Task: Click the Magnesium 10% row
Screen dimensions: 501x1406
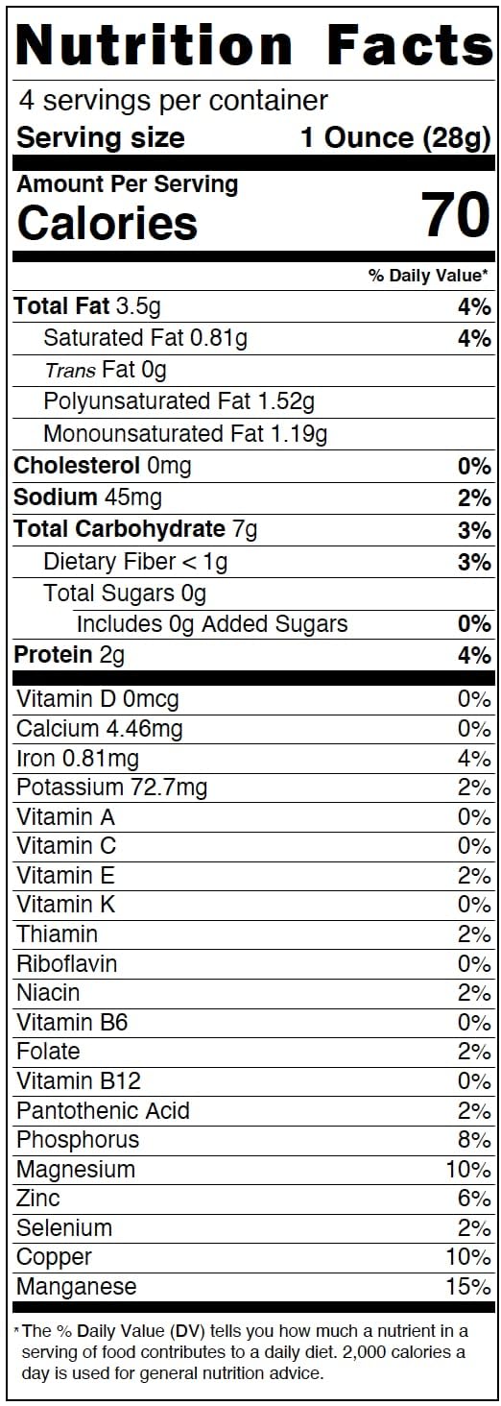Action: [x=253, y=1169]
